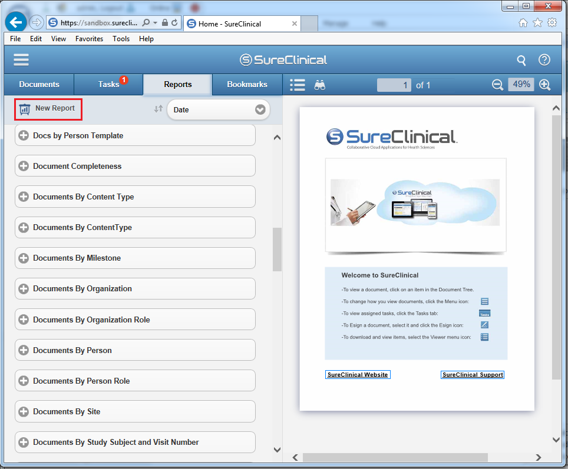The height and width of the screenshot is (469, 568).
Task: Select the Reports tab
Action: click(x=177, y=84)
